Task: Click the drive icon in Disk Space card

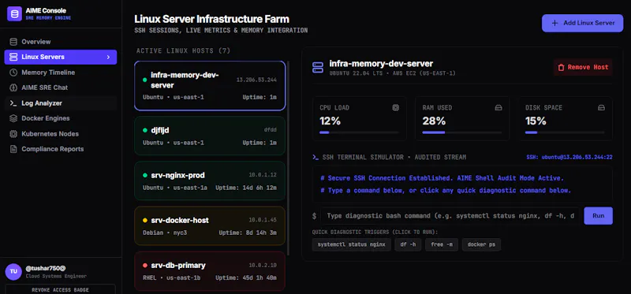Action: [601, 108]
